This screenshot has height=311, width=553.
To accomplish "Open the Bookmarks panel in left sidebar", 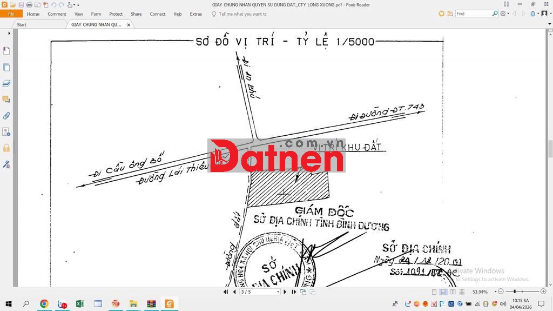I will pos(6,51).
